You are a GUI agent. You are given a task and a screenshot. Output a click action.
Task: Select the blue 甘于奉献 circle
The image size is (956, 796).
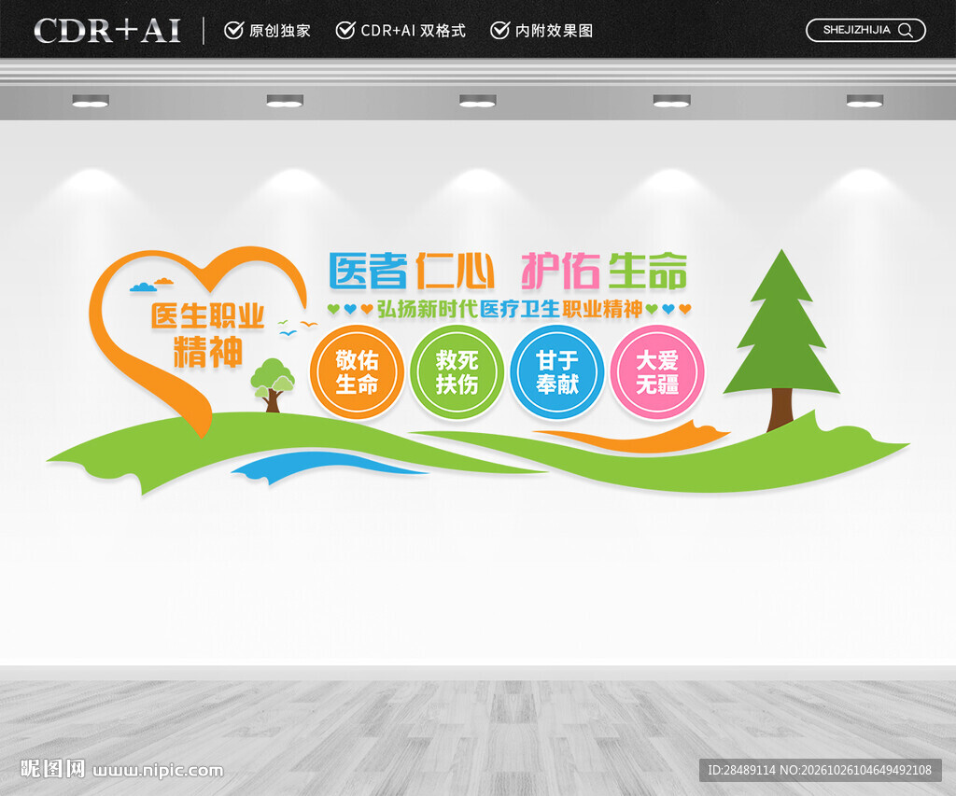[x=556, y=371]
